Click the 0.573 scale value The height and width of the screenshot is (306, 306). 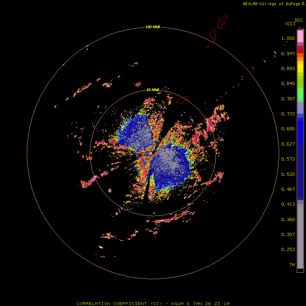click(x=288, y=159)
